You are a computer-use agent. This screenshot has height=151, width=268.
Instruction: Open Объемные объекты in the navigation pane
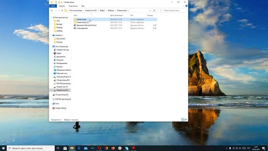(x=64, y=70)
